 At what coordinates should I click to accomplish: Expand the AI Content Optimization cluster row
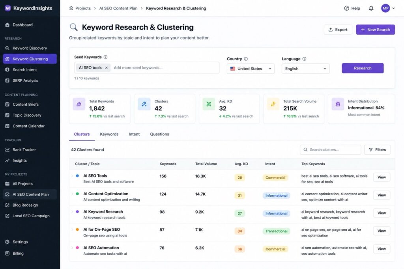pyautogui.click(x=72, y=194)
